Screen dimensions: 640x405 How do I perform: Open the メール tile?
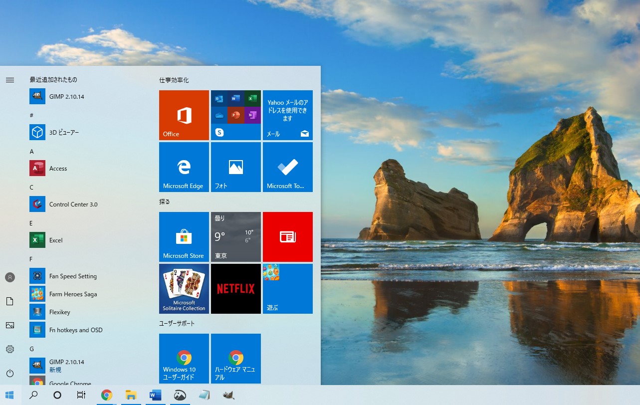point(288,115)
